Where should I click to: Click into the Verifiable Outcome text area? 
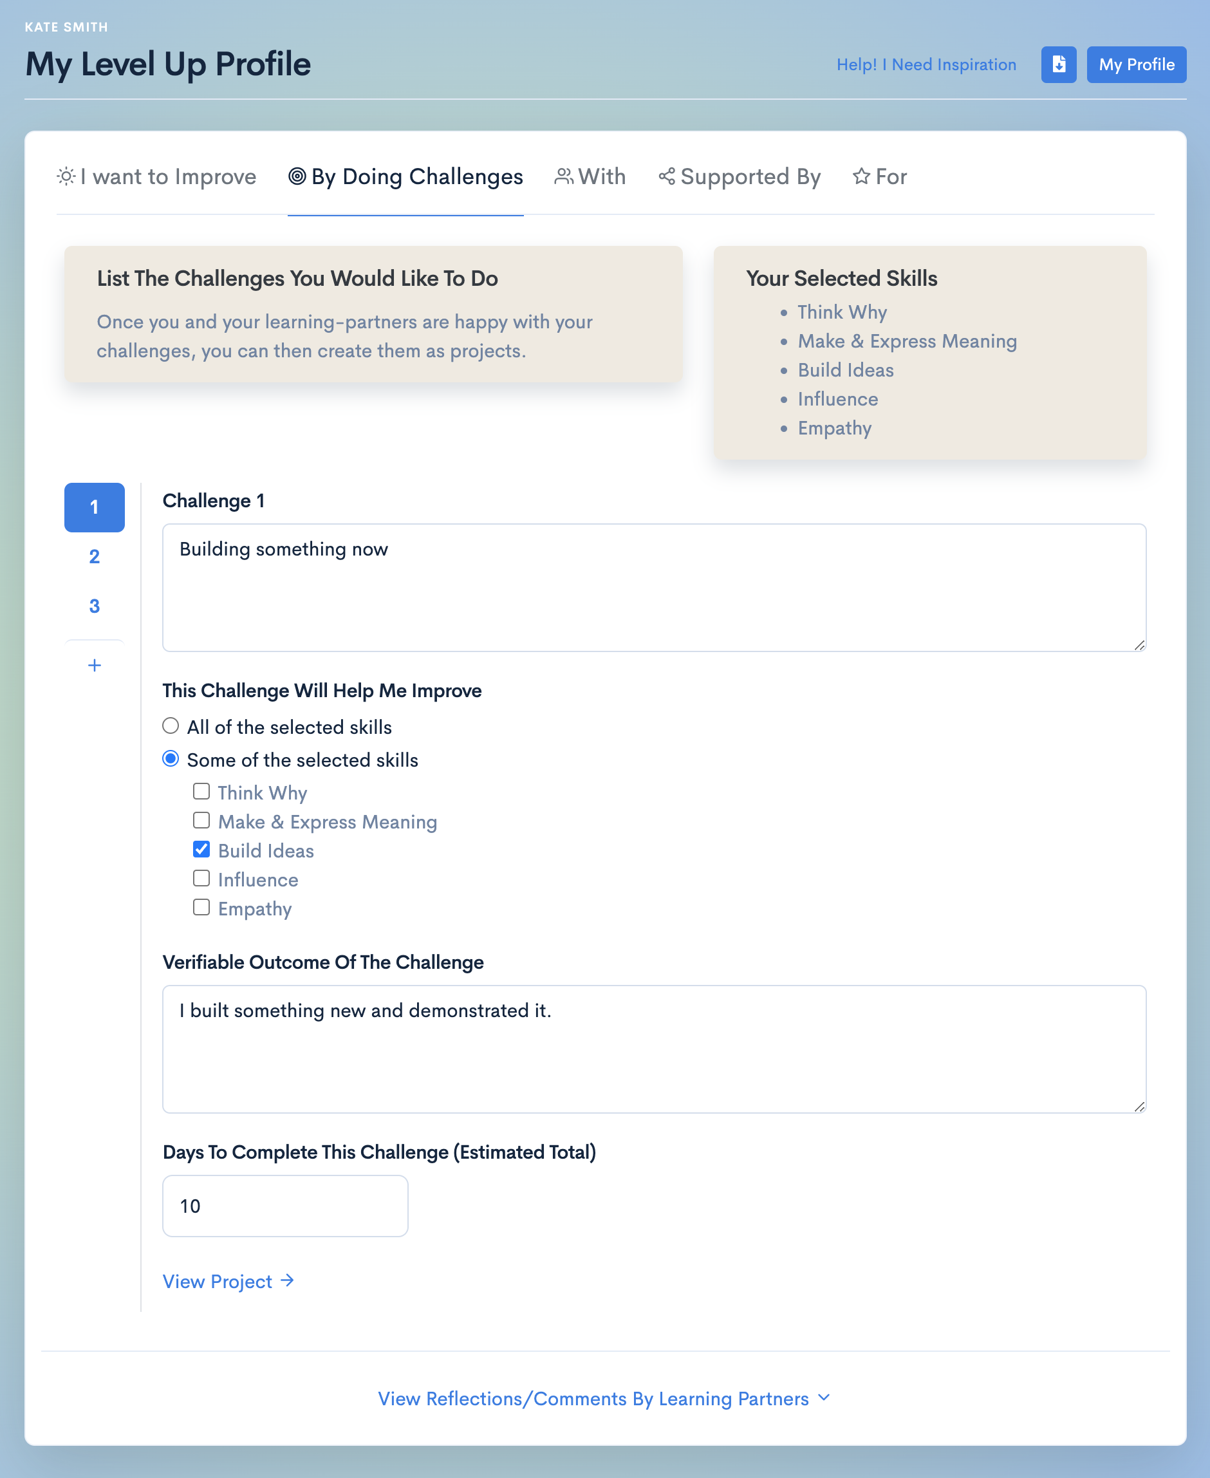[x=654, y=1049]
